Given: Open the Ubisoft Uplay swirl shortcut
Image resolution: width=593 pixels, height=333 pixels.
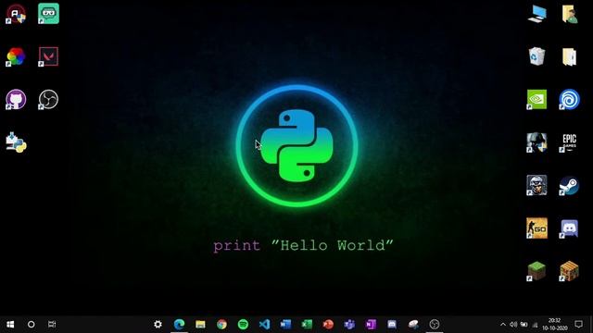Looking at the screenshot, I should pos(570,99).
